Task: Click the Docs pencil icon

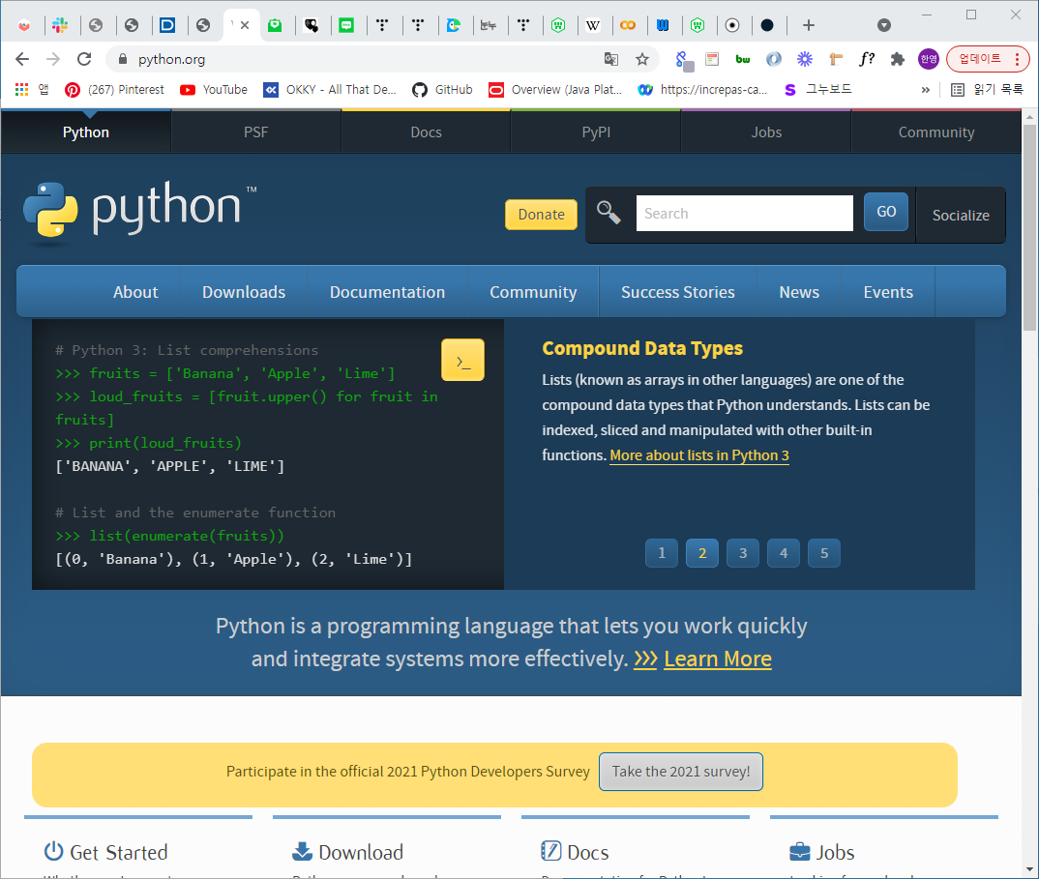Action: point(550,851)
